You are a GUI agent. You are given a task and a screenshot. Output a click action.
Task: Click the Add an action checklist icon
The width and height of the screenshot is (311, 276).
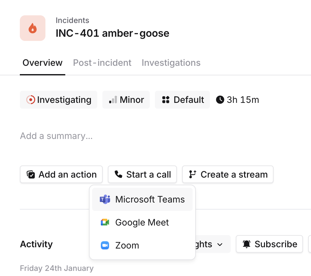point(31,174)
